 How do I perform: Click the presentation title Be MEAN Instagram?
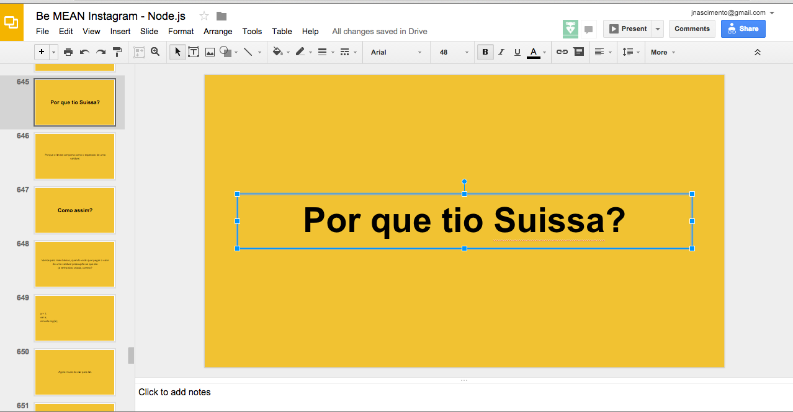(x=110, y=16)
